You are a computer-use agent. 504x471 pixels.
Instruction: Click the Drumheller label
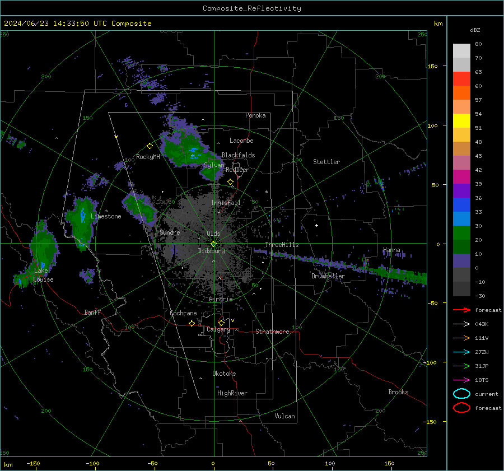(x=328, y=276)
